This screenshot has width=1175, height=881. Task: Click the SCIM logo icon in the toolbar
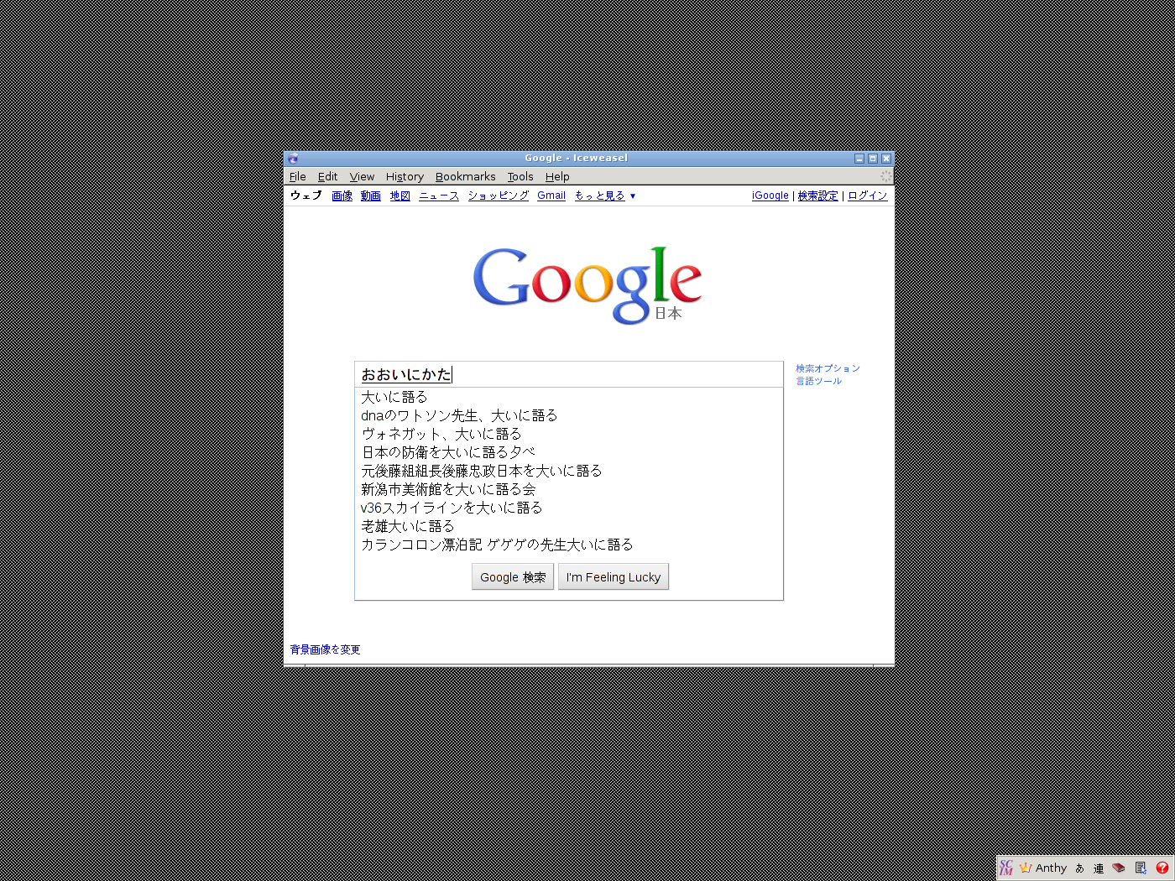tap(1006, 868)
